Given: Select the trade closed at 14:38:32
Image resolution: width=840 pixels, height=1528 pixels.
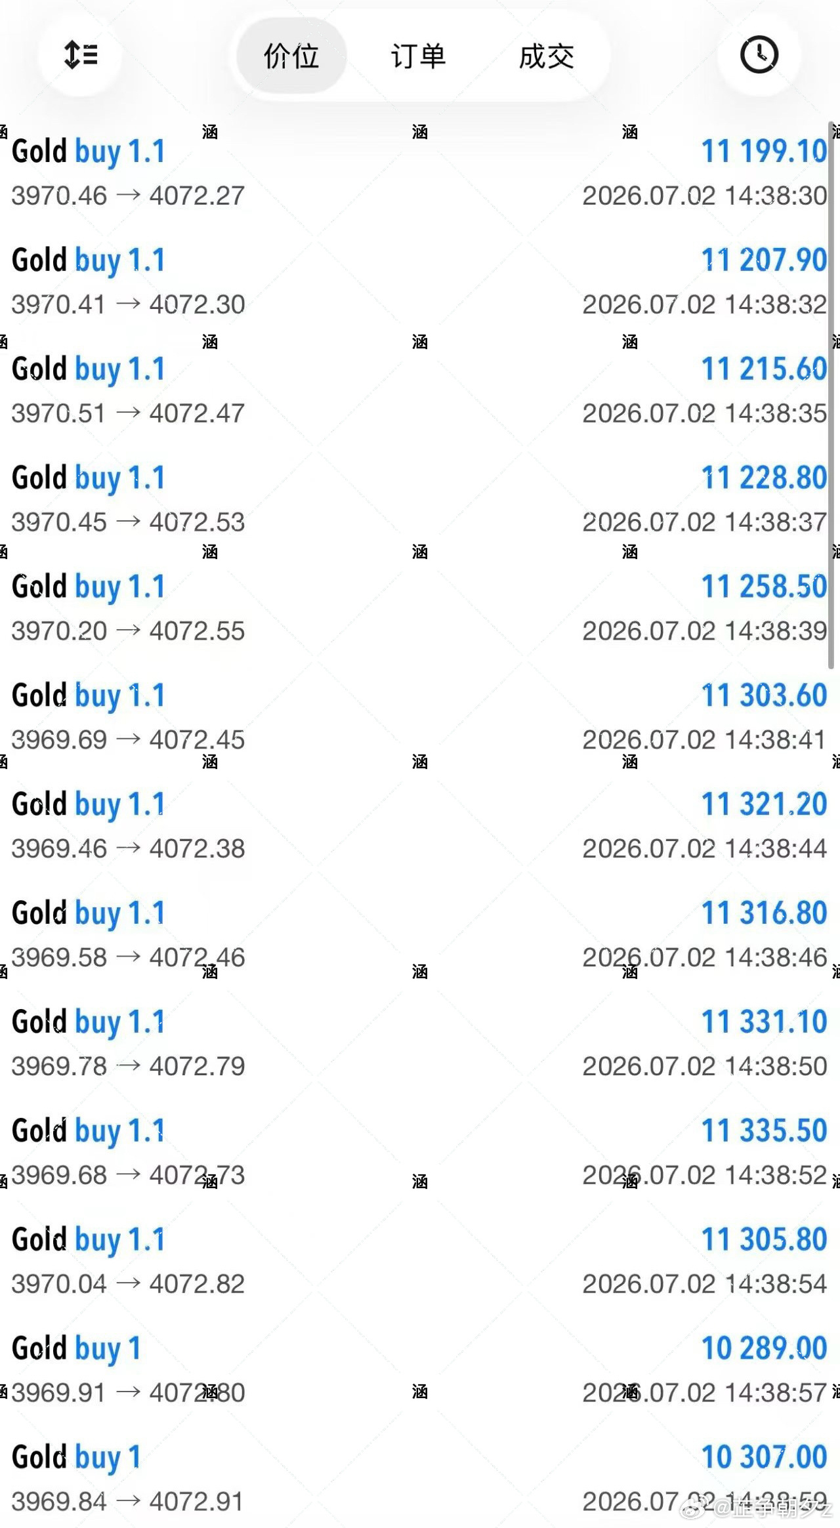Looking at the screenshot, I should 420,281.
